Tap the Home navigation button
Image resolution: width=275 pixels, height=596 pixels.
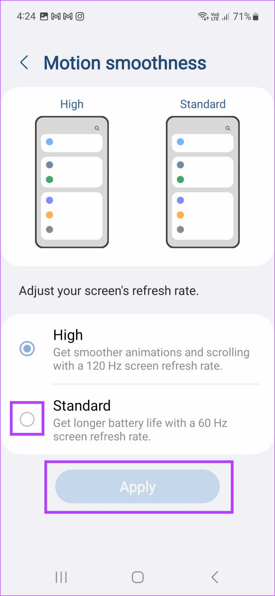pos(137,577)
